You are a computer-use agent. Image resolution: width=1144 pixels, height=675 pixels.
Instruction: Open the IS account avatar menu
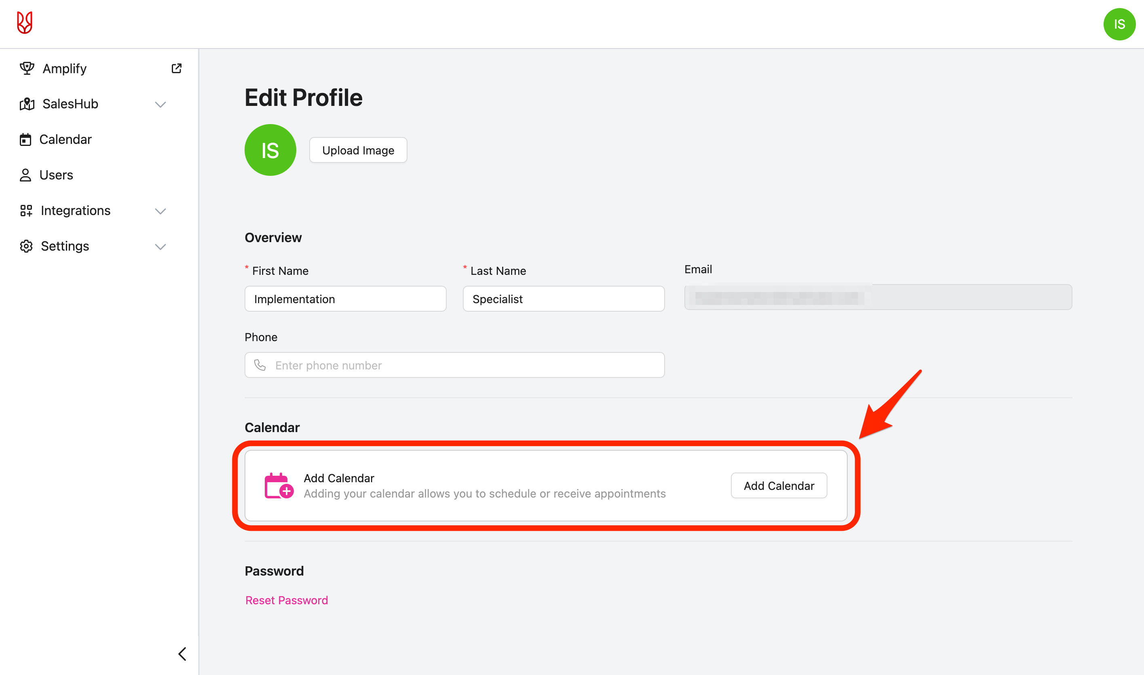1119,24
